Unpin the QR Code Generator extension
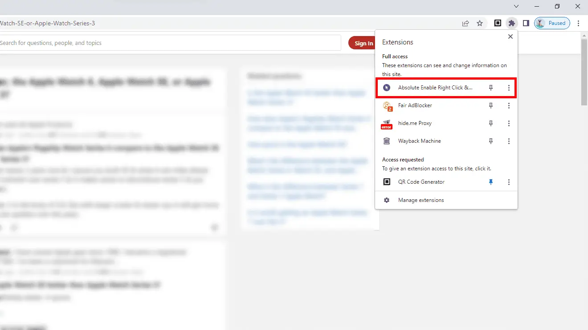This screenshot has height=330, width=588. (491, 182)
